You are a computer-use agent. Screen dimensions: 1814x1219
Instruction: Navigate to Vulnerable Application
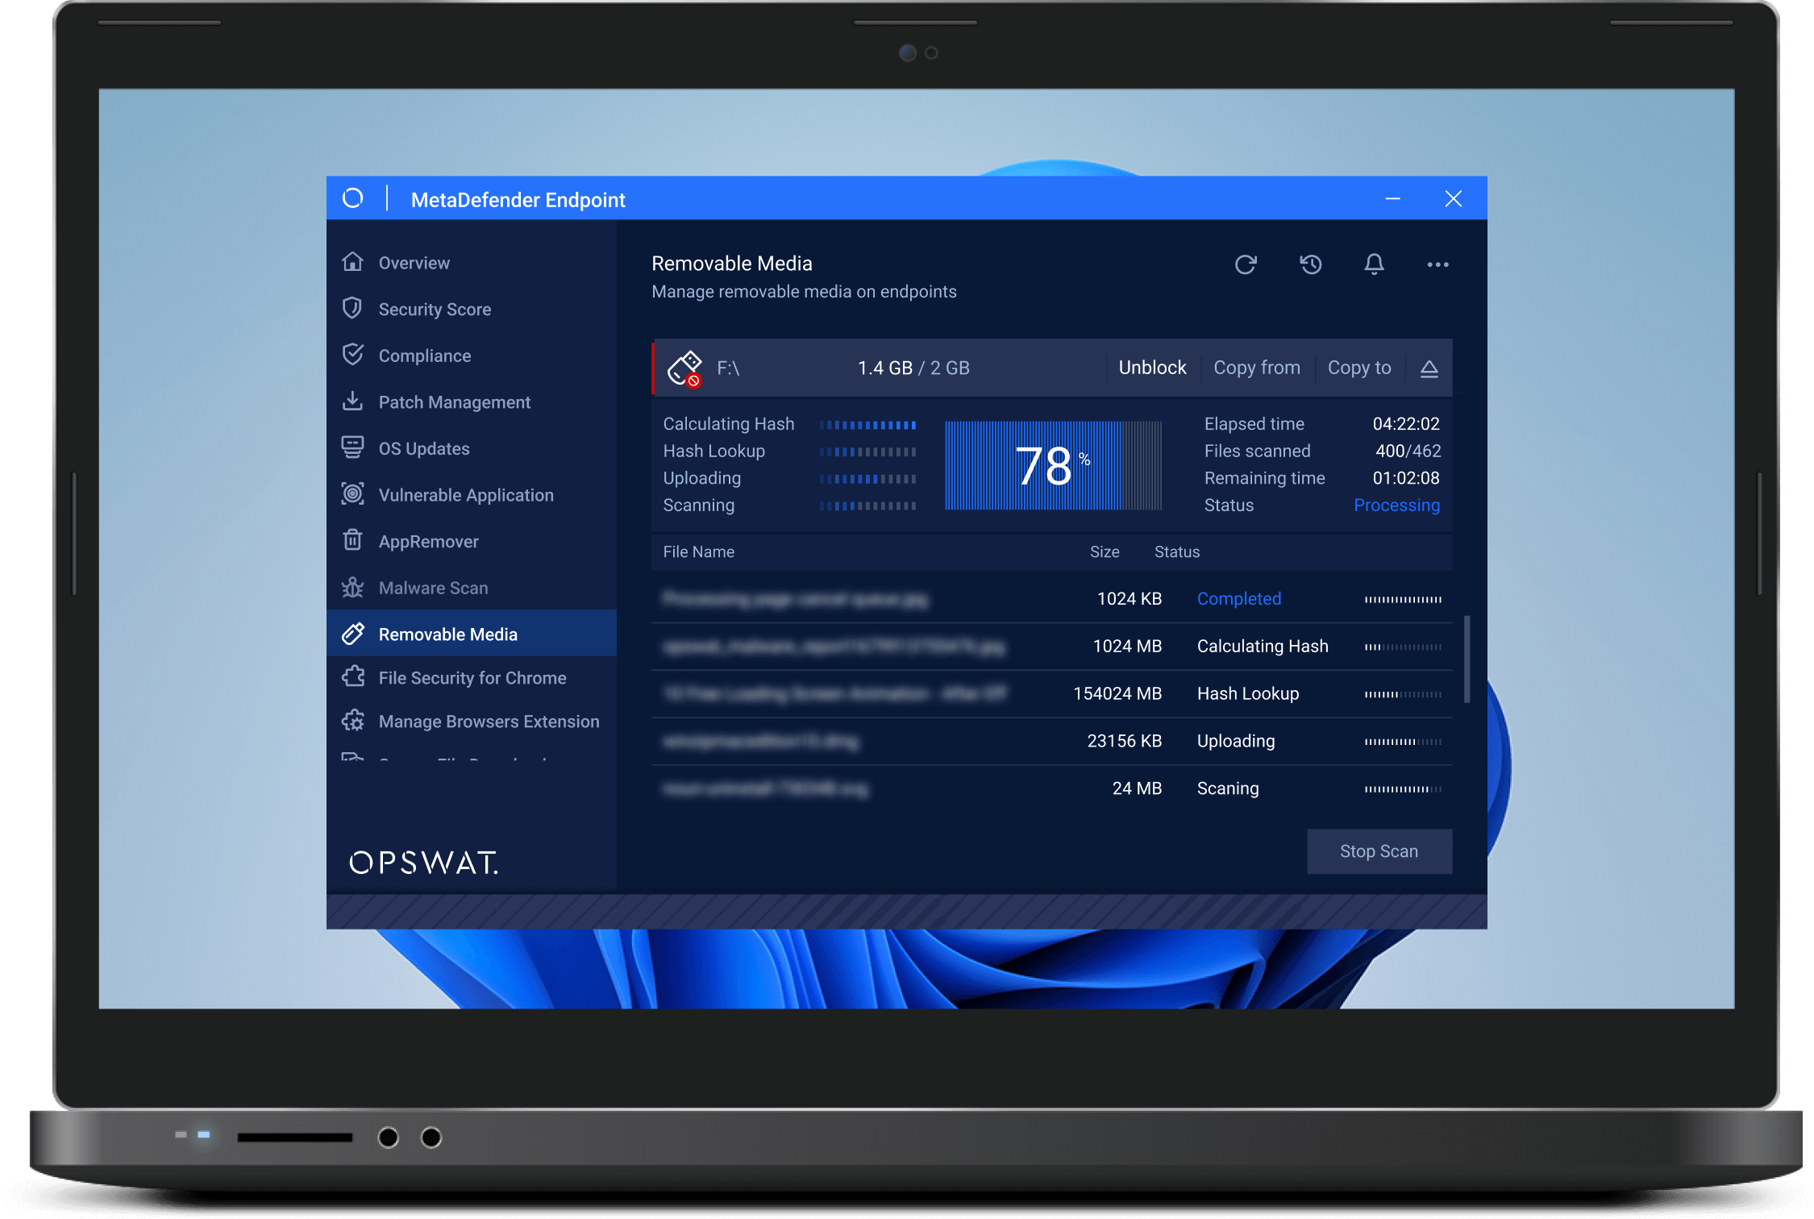pyautogui.click(x=465, y=495)
